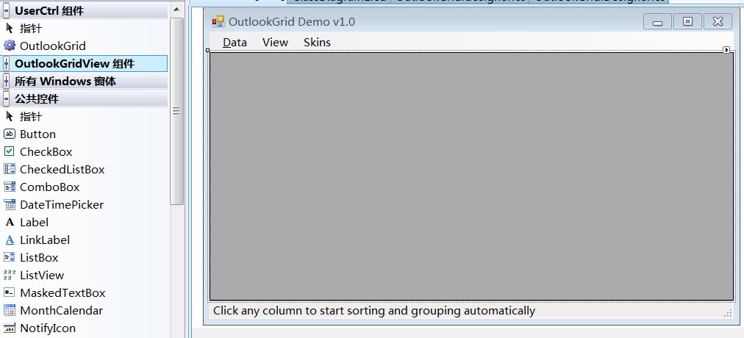Select the MonthCalendar control icon
Screen dimensions: 744x338
pos(9,310)
